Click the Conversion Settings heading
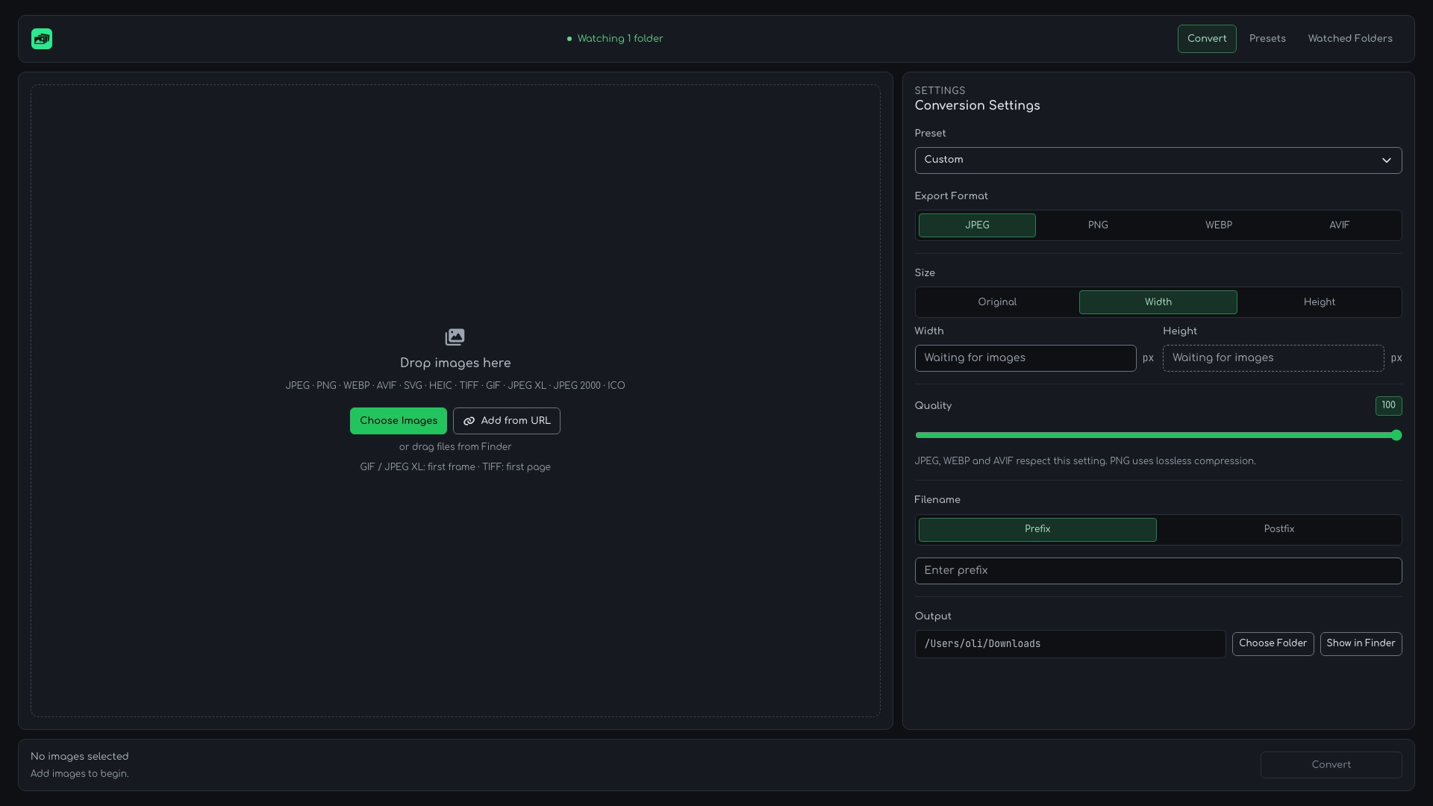The image size is (1433, 806). point(977,106)
